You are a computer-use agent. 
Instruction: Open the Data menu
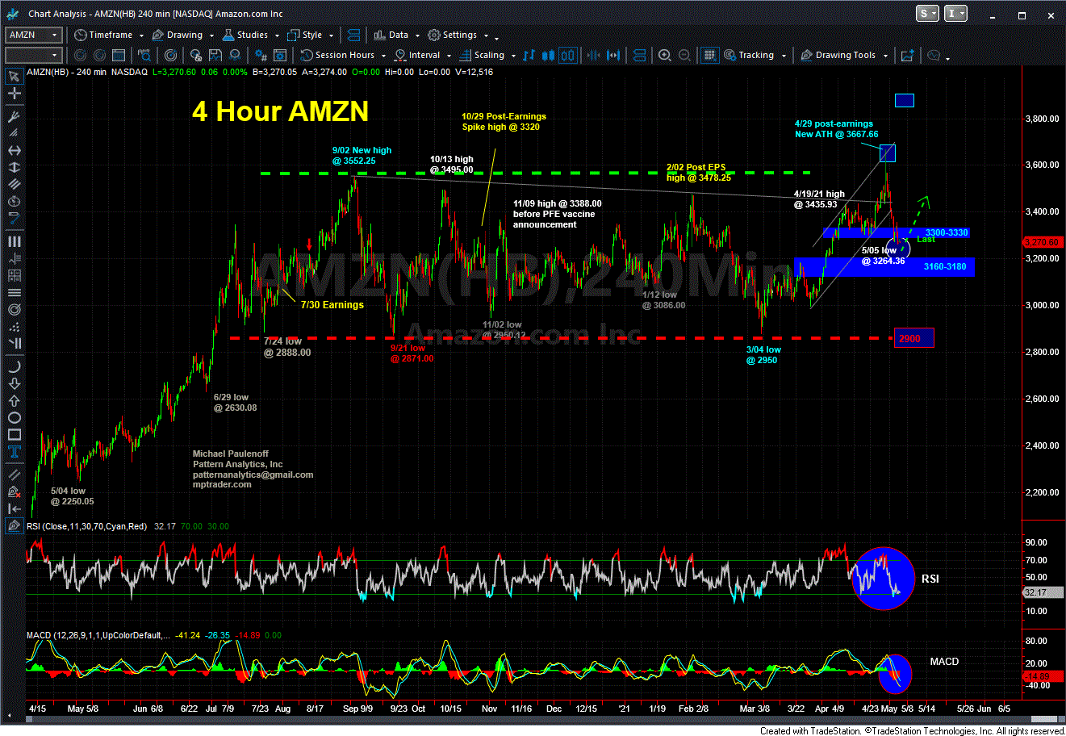pos(395,35)
